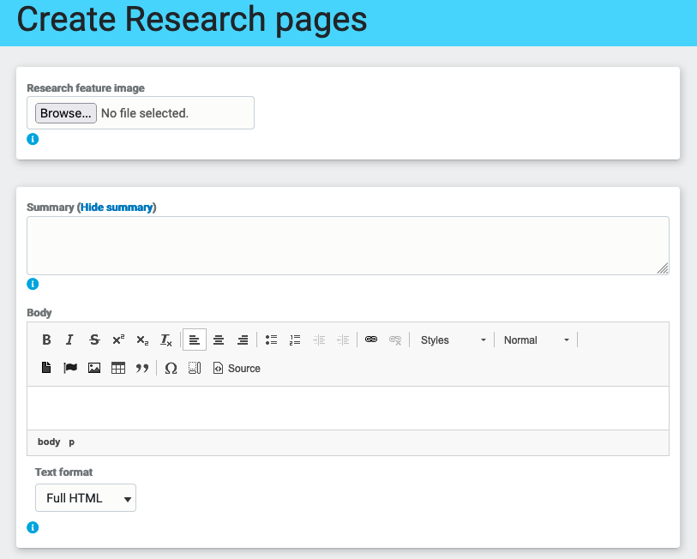Apply strikethrough formatting
This screenshot has height=559, width=697.
94,340
